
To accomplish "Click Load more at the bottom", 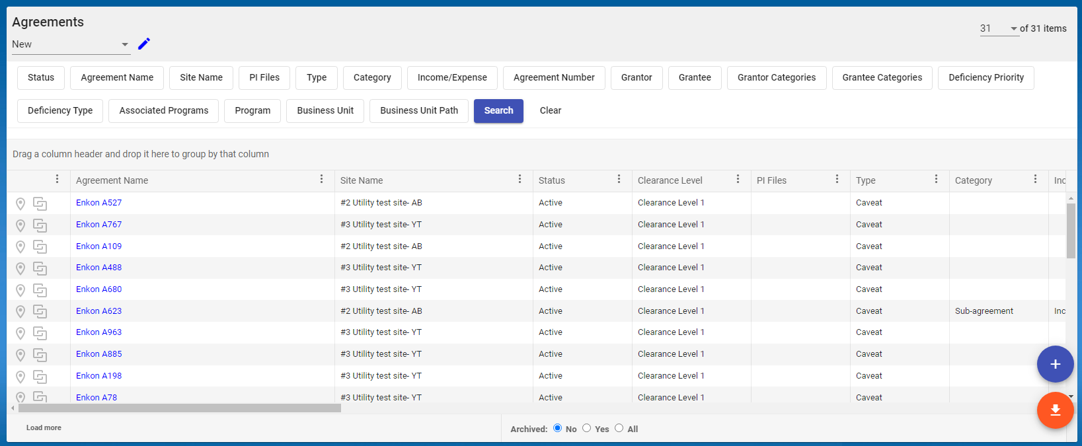I will click(44, 427).
